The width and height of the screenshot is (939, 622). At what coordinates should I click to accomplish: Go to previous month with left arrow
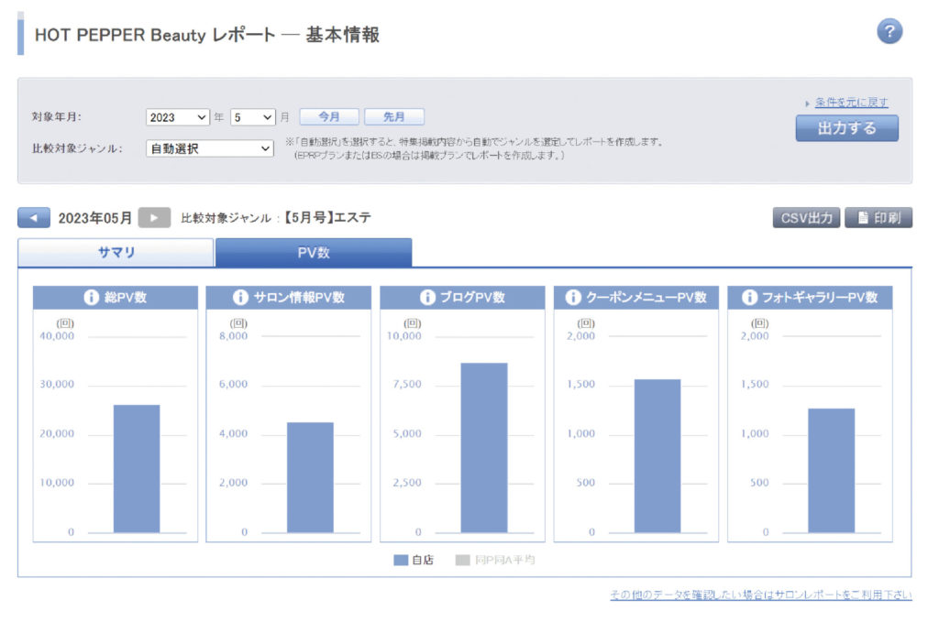34,218
